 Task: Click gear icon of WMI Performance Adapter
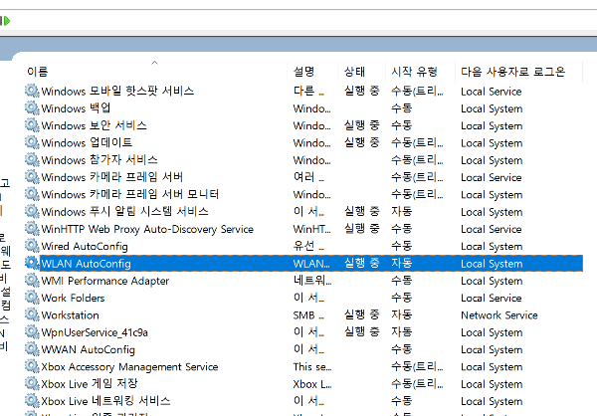pyautogui.click(x=32, y=281)
